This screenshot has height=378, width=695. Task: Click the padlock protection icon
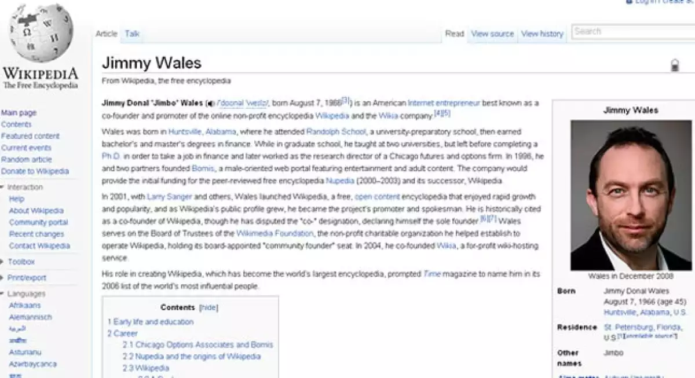[x=675, y=65]
